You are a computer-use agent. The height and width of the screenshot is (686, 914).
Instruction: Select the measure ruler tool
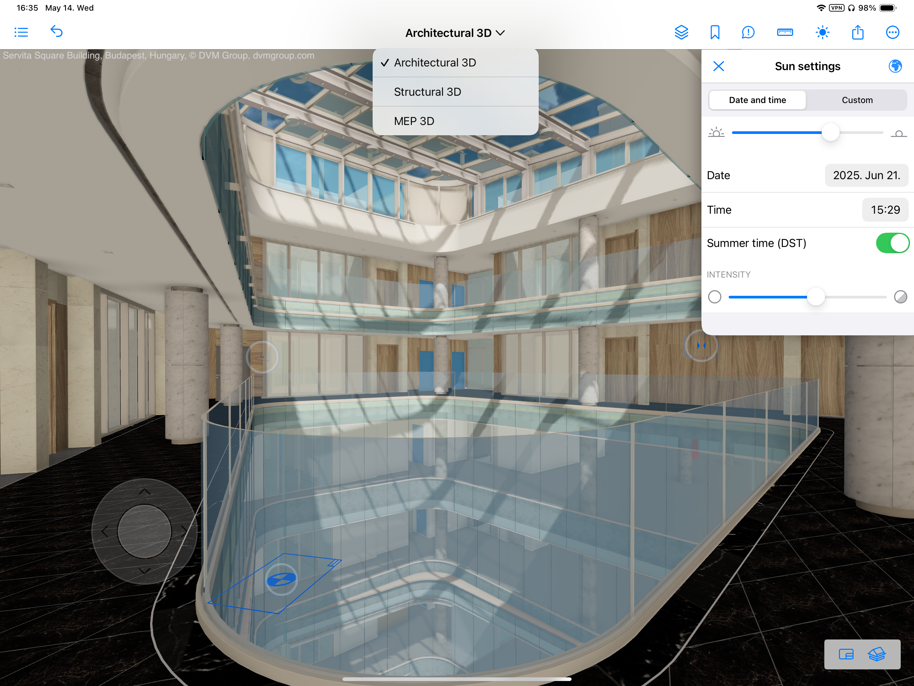[785, 32]
